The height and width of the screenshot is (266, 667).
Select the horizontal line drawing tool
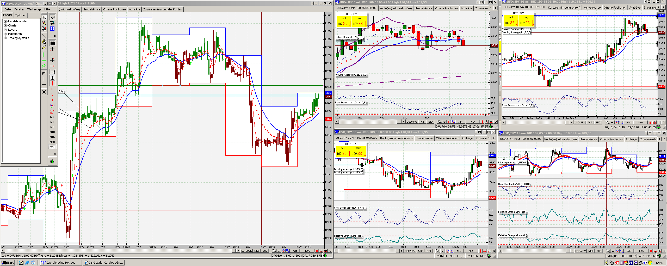tap(44, 84)
